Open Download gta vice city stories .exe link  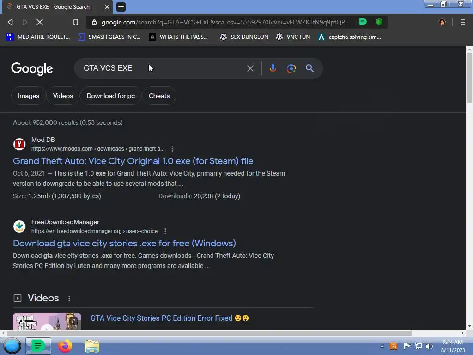(124, 243)
